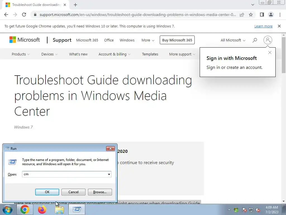
Task: Click the green tray icon beside the flag
Action: pos(236,210)
